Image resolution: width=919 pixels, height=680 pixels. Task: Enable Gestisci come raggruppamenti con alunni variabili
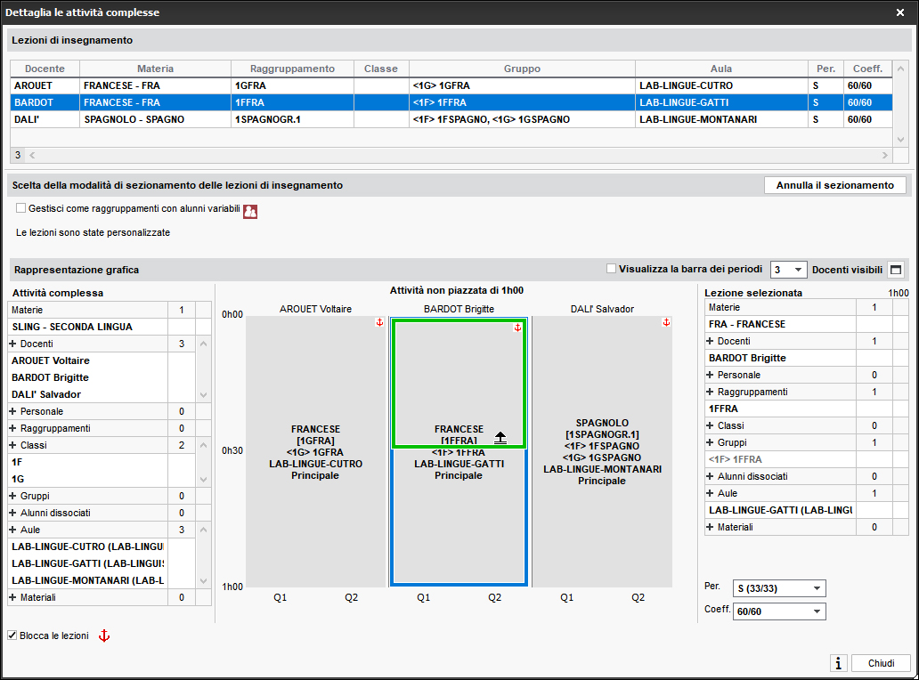point(21,208)
